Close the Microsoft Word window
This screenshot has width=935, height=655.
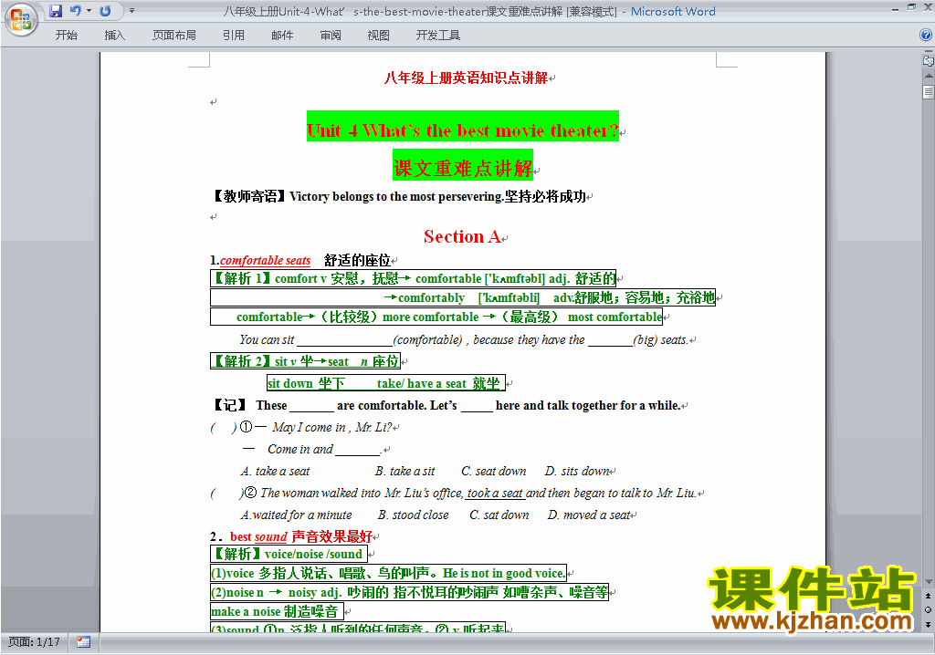(928, 7)
